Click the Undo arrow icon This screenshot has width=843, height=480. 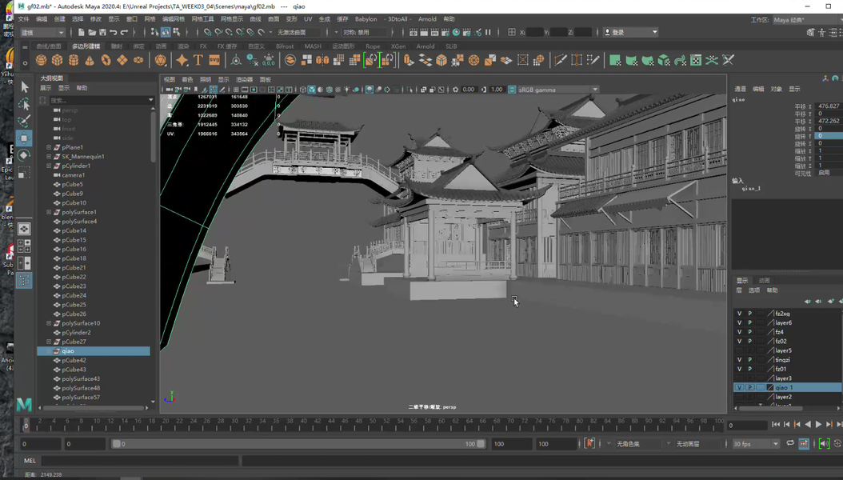click(114, 32)
